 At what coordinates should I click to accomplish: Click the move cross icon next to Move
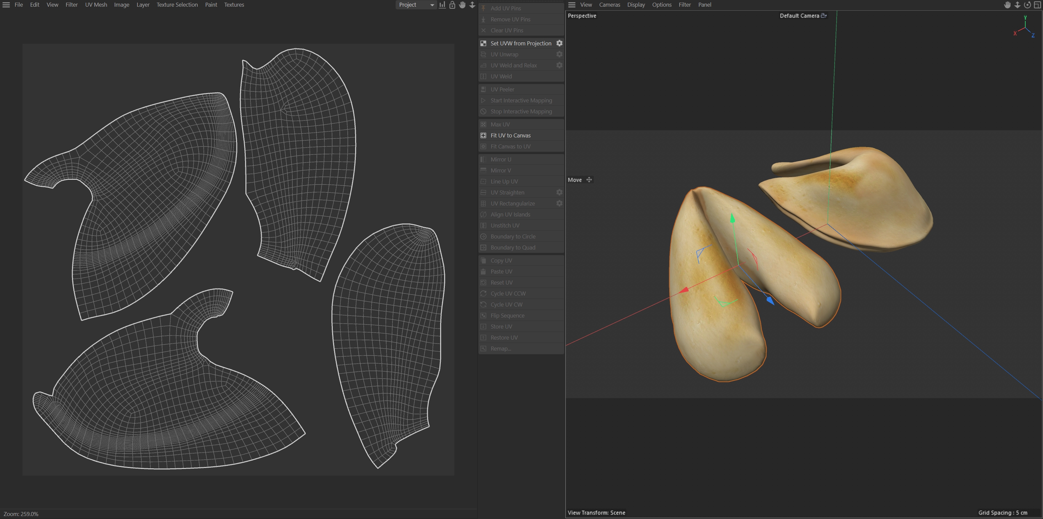(x=589, y=180)
